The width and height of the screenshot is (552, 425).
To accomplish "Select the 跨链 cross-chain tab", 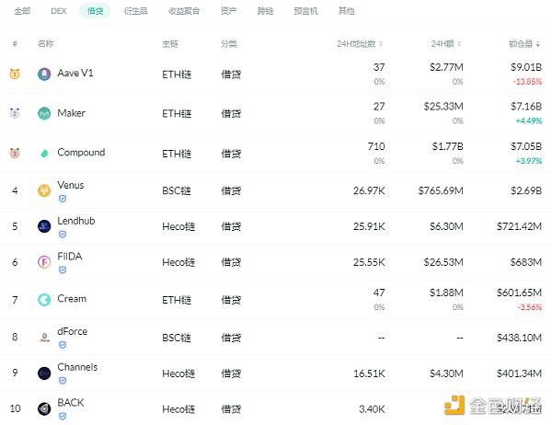I will click(265, 11).
